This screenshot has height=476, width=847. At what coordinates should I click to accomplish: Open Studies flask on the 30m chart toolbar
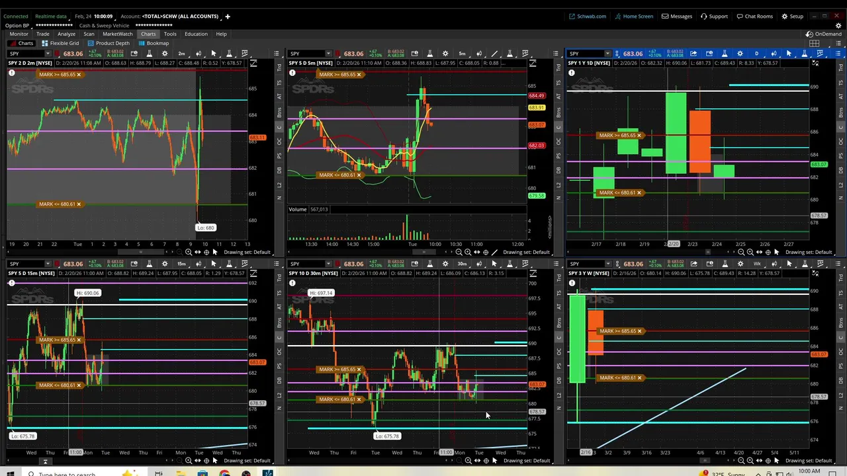[430, 264]
